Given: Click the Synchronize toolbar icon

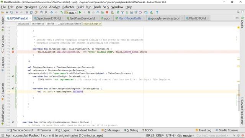Looking at the screenshot, I should click(x=11, y=12).
